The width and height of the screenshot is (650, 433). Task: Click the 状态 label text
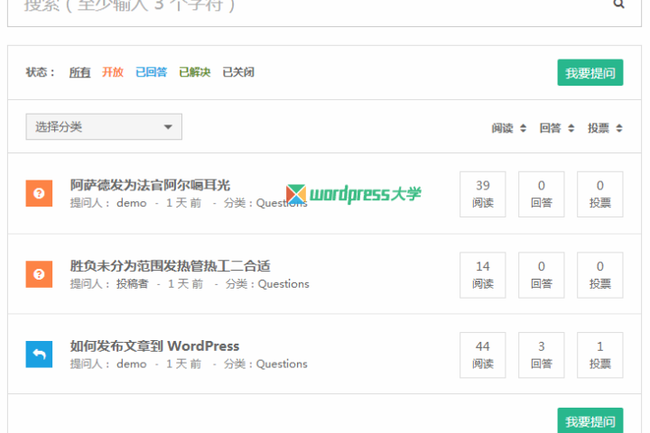coord(41,72)
